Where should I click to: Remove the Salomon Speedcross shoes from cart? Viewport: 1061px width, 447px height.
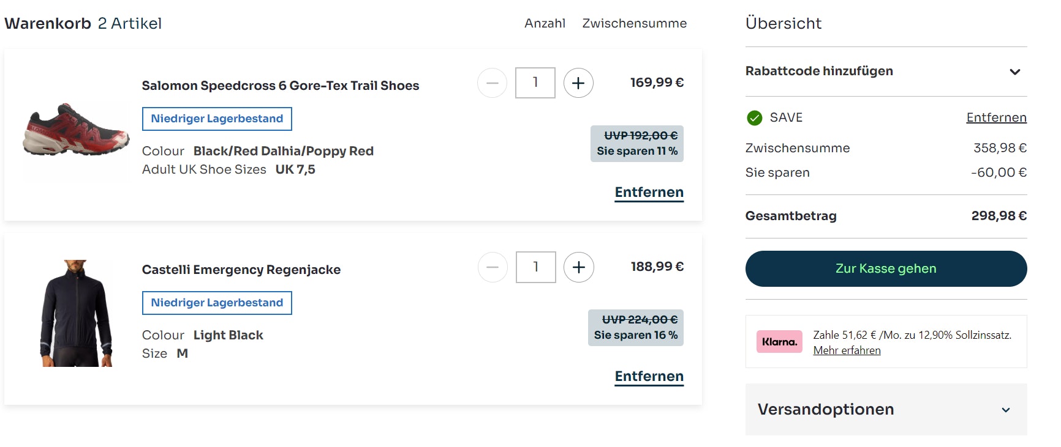tap(649, 193)
